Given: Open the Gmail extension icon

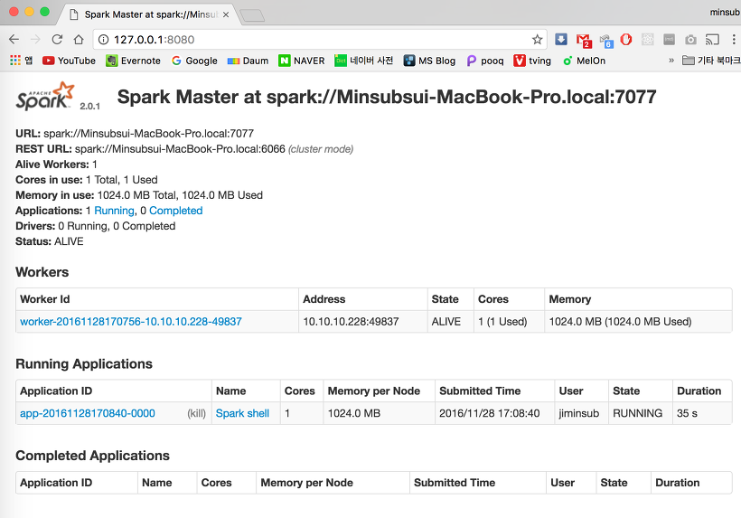Looking at the screenshot, I should pyautogui.click(x=584, y=40).
